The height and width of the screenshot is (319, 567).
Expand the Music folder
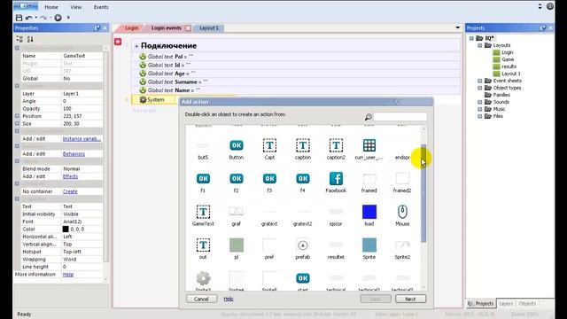[x=480, y=109]
